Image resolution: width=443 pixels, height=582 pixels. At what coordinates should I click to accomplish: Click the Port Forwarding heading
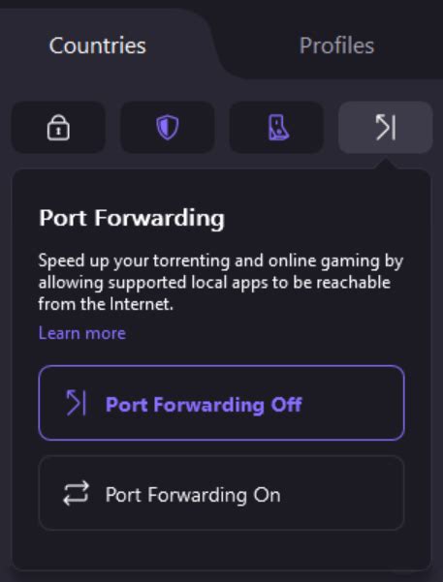(132, 218)
